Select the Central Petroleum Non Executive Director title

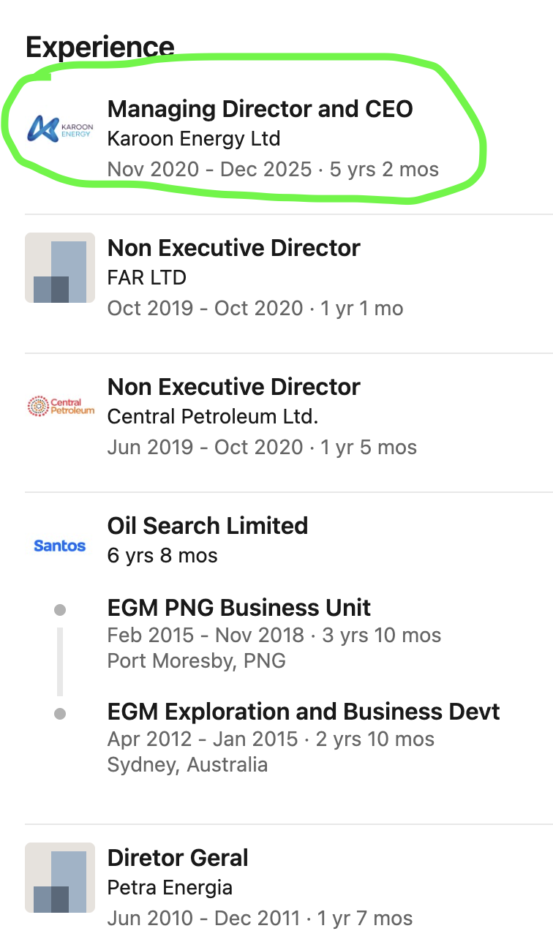pos(234,387)
